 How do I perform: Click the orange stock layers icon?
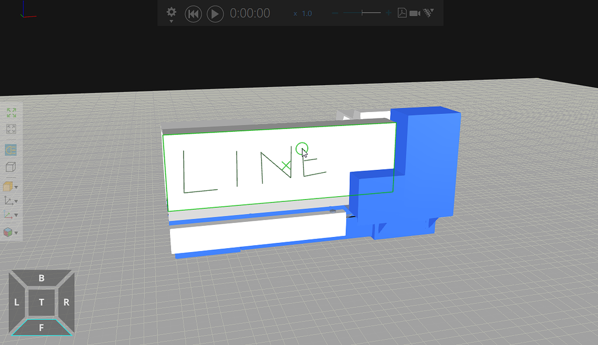tap(9, 187)
